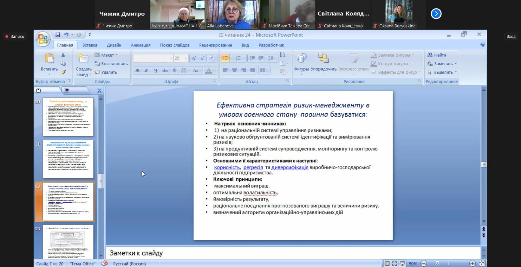
Task: Select slide 11 thumbnail
Action: pyautogui.click(x=68, y=159)
